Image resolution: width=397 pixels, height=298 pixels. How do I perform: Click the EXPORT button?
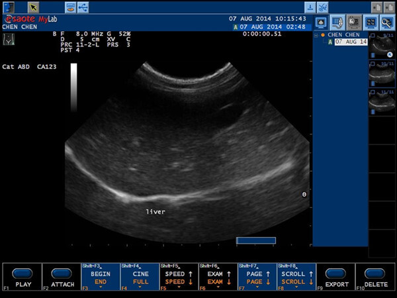pos(336,277)
